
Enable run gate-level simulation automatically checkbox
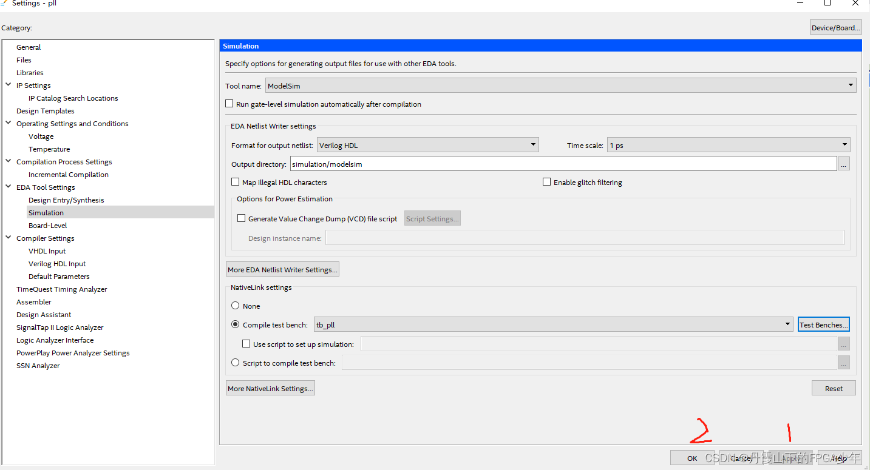[229, 104]
